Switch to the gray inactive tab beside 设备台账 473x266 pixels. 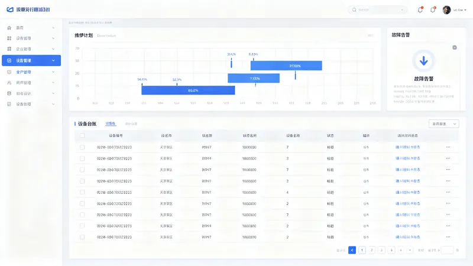click(131, 124)
